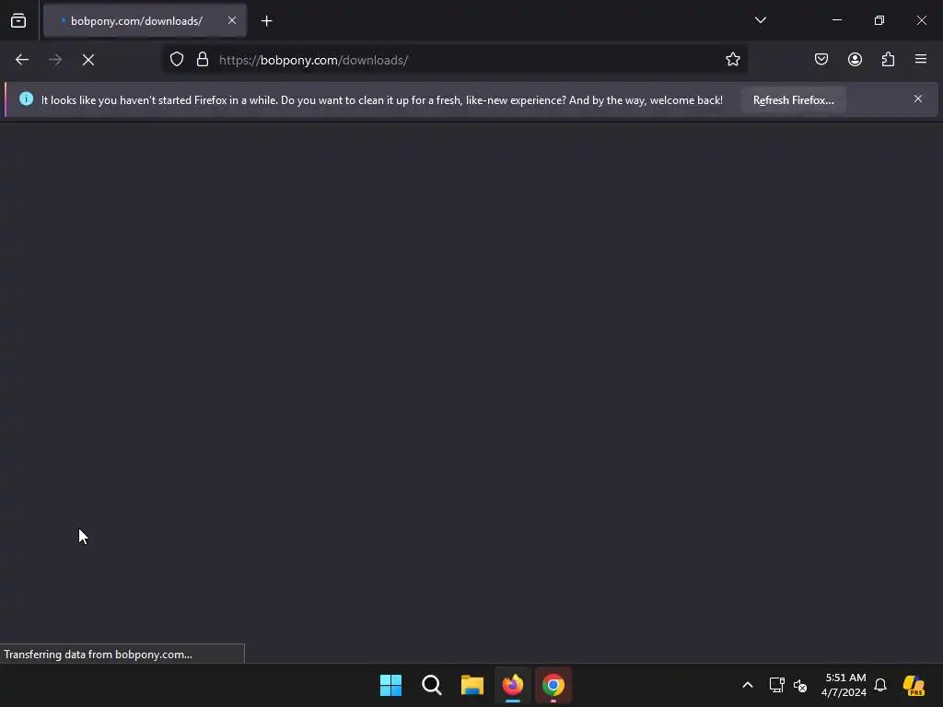Bookmark this page with star
This screenshot has height=707, width=943.
pyautogui.click(x=732, y=60)
